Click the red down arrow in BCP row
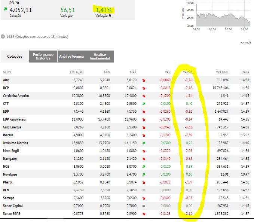The width and height of the screenshot is (254, 222). tap(144, 88)
